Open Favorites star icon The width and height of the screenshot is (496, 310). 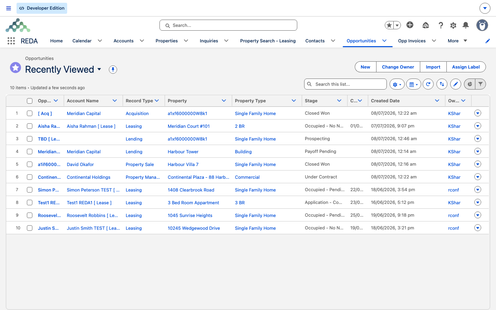pos(389,25)
